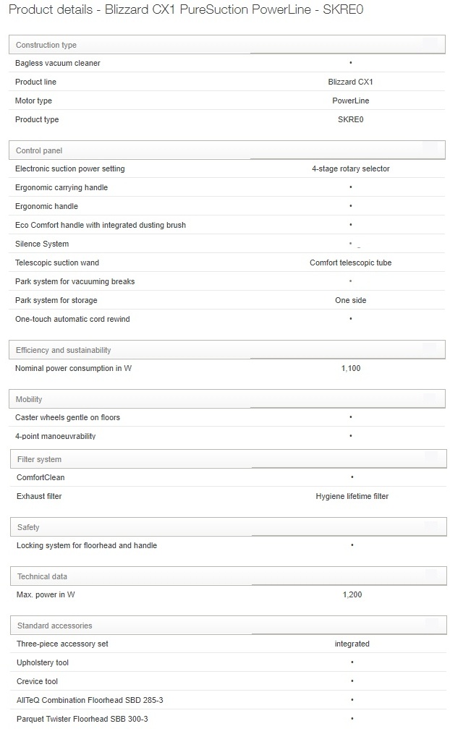Select the Comfort telescopic tube value
The height and width of the screenshot is (734, 450).
(x=350, y=263)
